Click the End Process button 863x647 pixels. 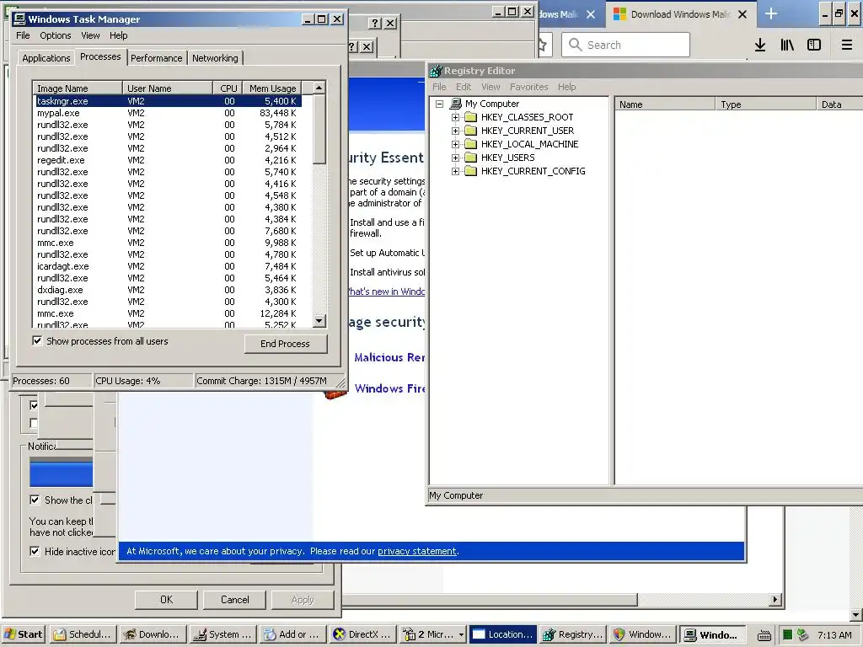coord(285,344)
